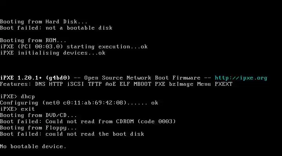Click the PCI 00:03.0 starting execution line
The image size is (282, 156).
click(x=74, y=47)
